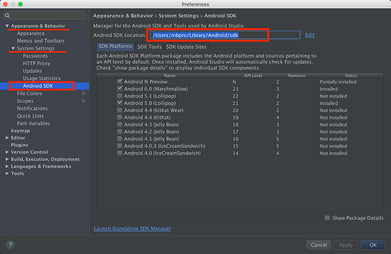Expand the Editor section arrow
This screenshot has height=254, width=391.
point(7,138)
